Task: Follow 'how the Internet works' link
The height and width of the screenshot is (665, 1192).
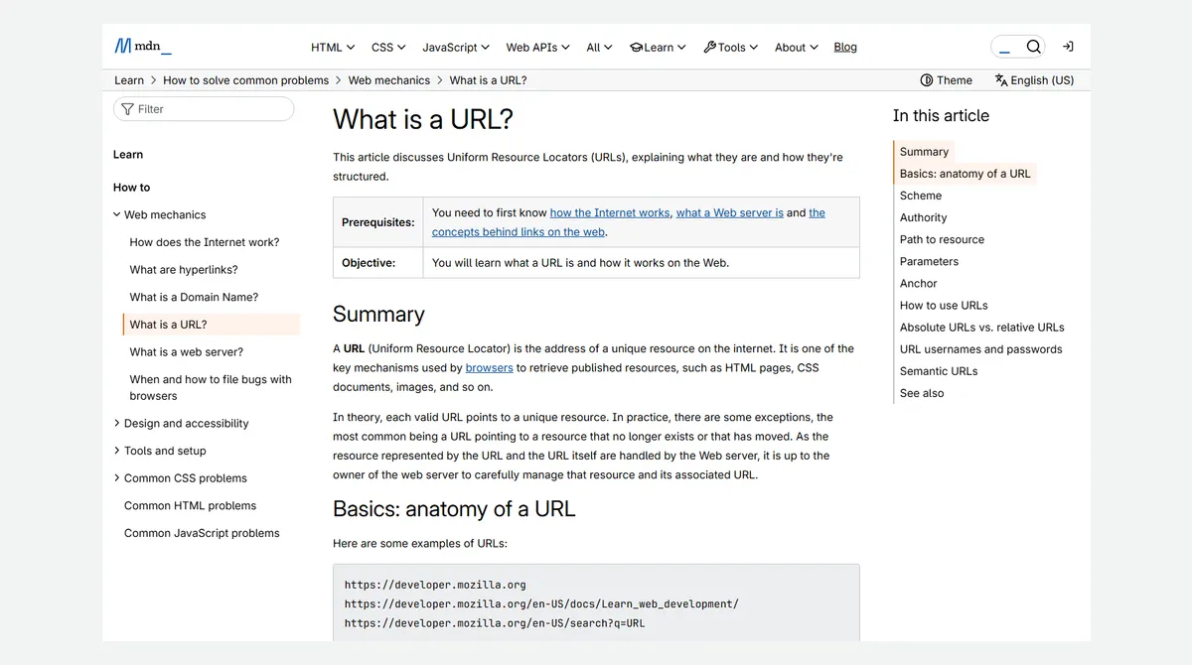Action: [x=610, y=212]
